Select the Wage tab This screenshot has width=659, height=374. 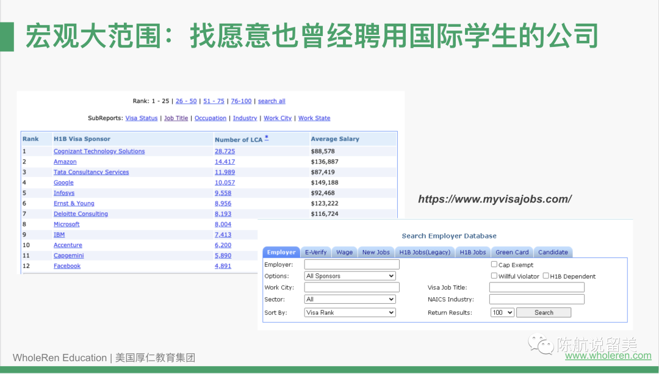click(x=345, y=252)
